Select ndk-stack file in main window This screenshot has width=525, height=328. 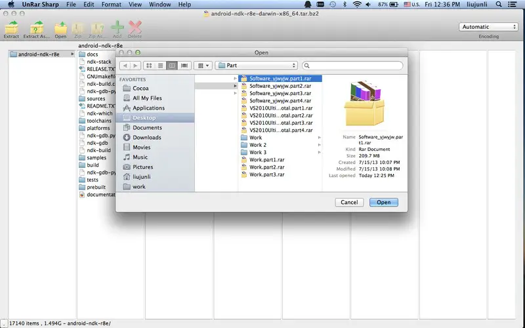click(x=99, y=62)
